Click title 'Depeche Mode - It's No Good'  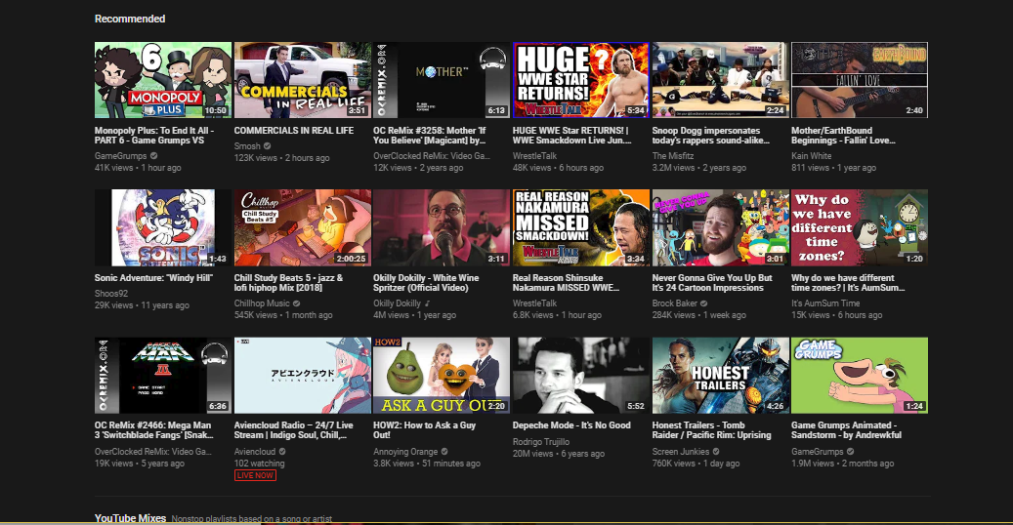pos(571,425)
